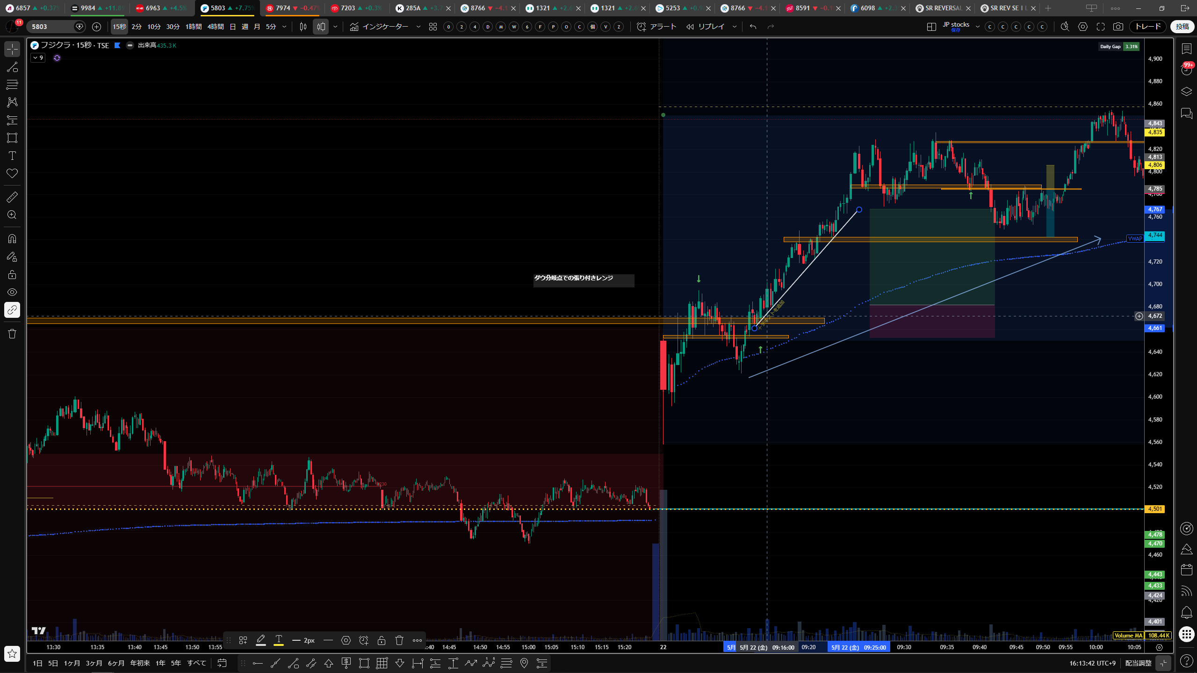
Task: Select the Text tool in left toolbar
Action: pos(12,156)
